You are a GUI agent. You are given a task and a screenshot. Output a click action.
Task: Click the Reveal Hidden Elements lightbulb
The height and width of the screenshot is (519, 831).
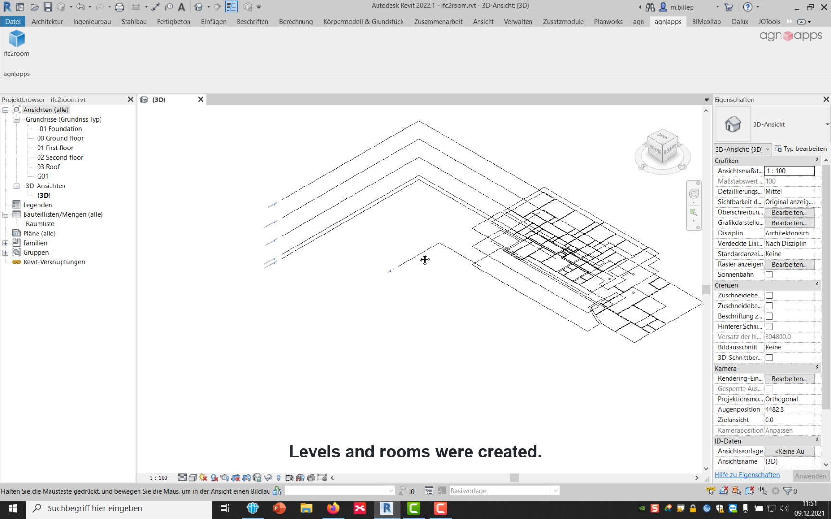tap(278, 478)
